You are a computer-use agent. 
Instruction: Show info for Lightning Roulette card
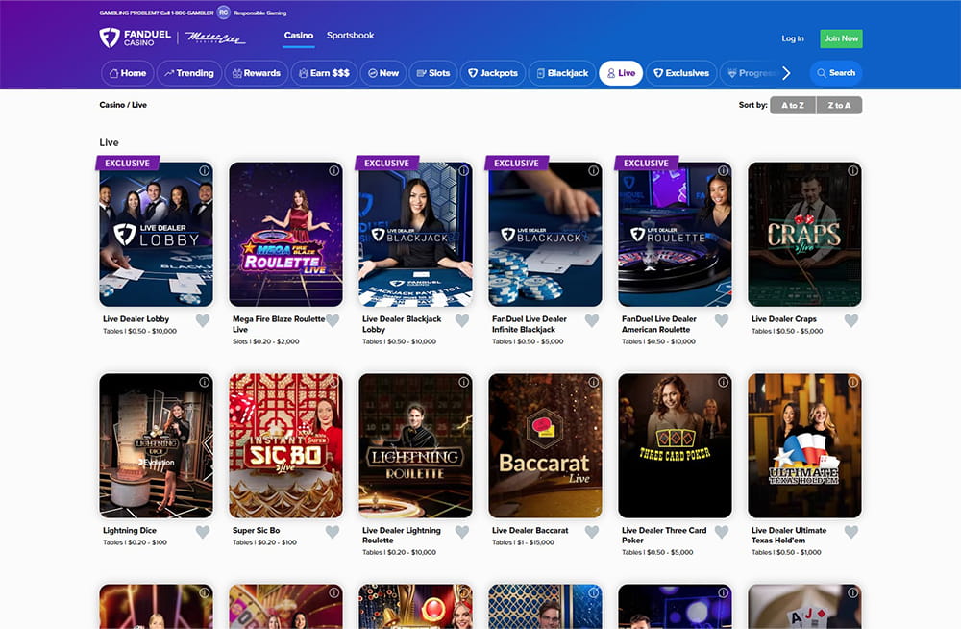464,382
